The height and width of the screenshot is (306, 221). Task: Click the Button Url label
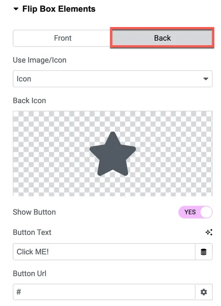coord(30,273)
